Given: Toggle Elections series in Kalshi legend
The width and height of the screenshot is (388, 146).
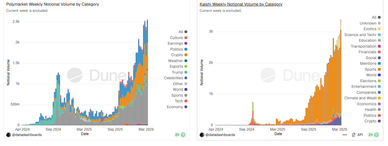Looking at the screenshot, I should point(370,81).
